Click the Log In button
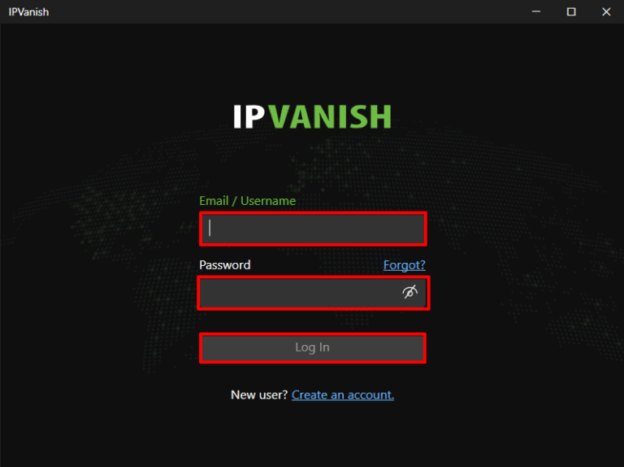The height and width of the screenshot is (467, 624). pyautogui.click(x=313, y=347)
